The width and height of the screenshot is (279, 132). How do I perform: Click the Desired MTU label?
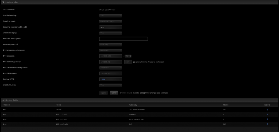(8, 79)
